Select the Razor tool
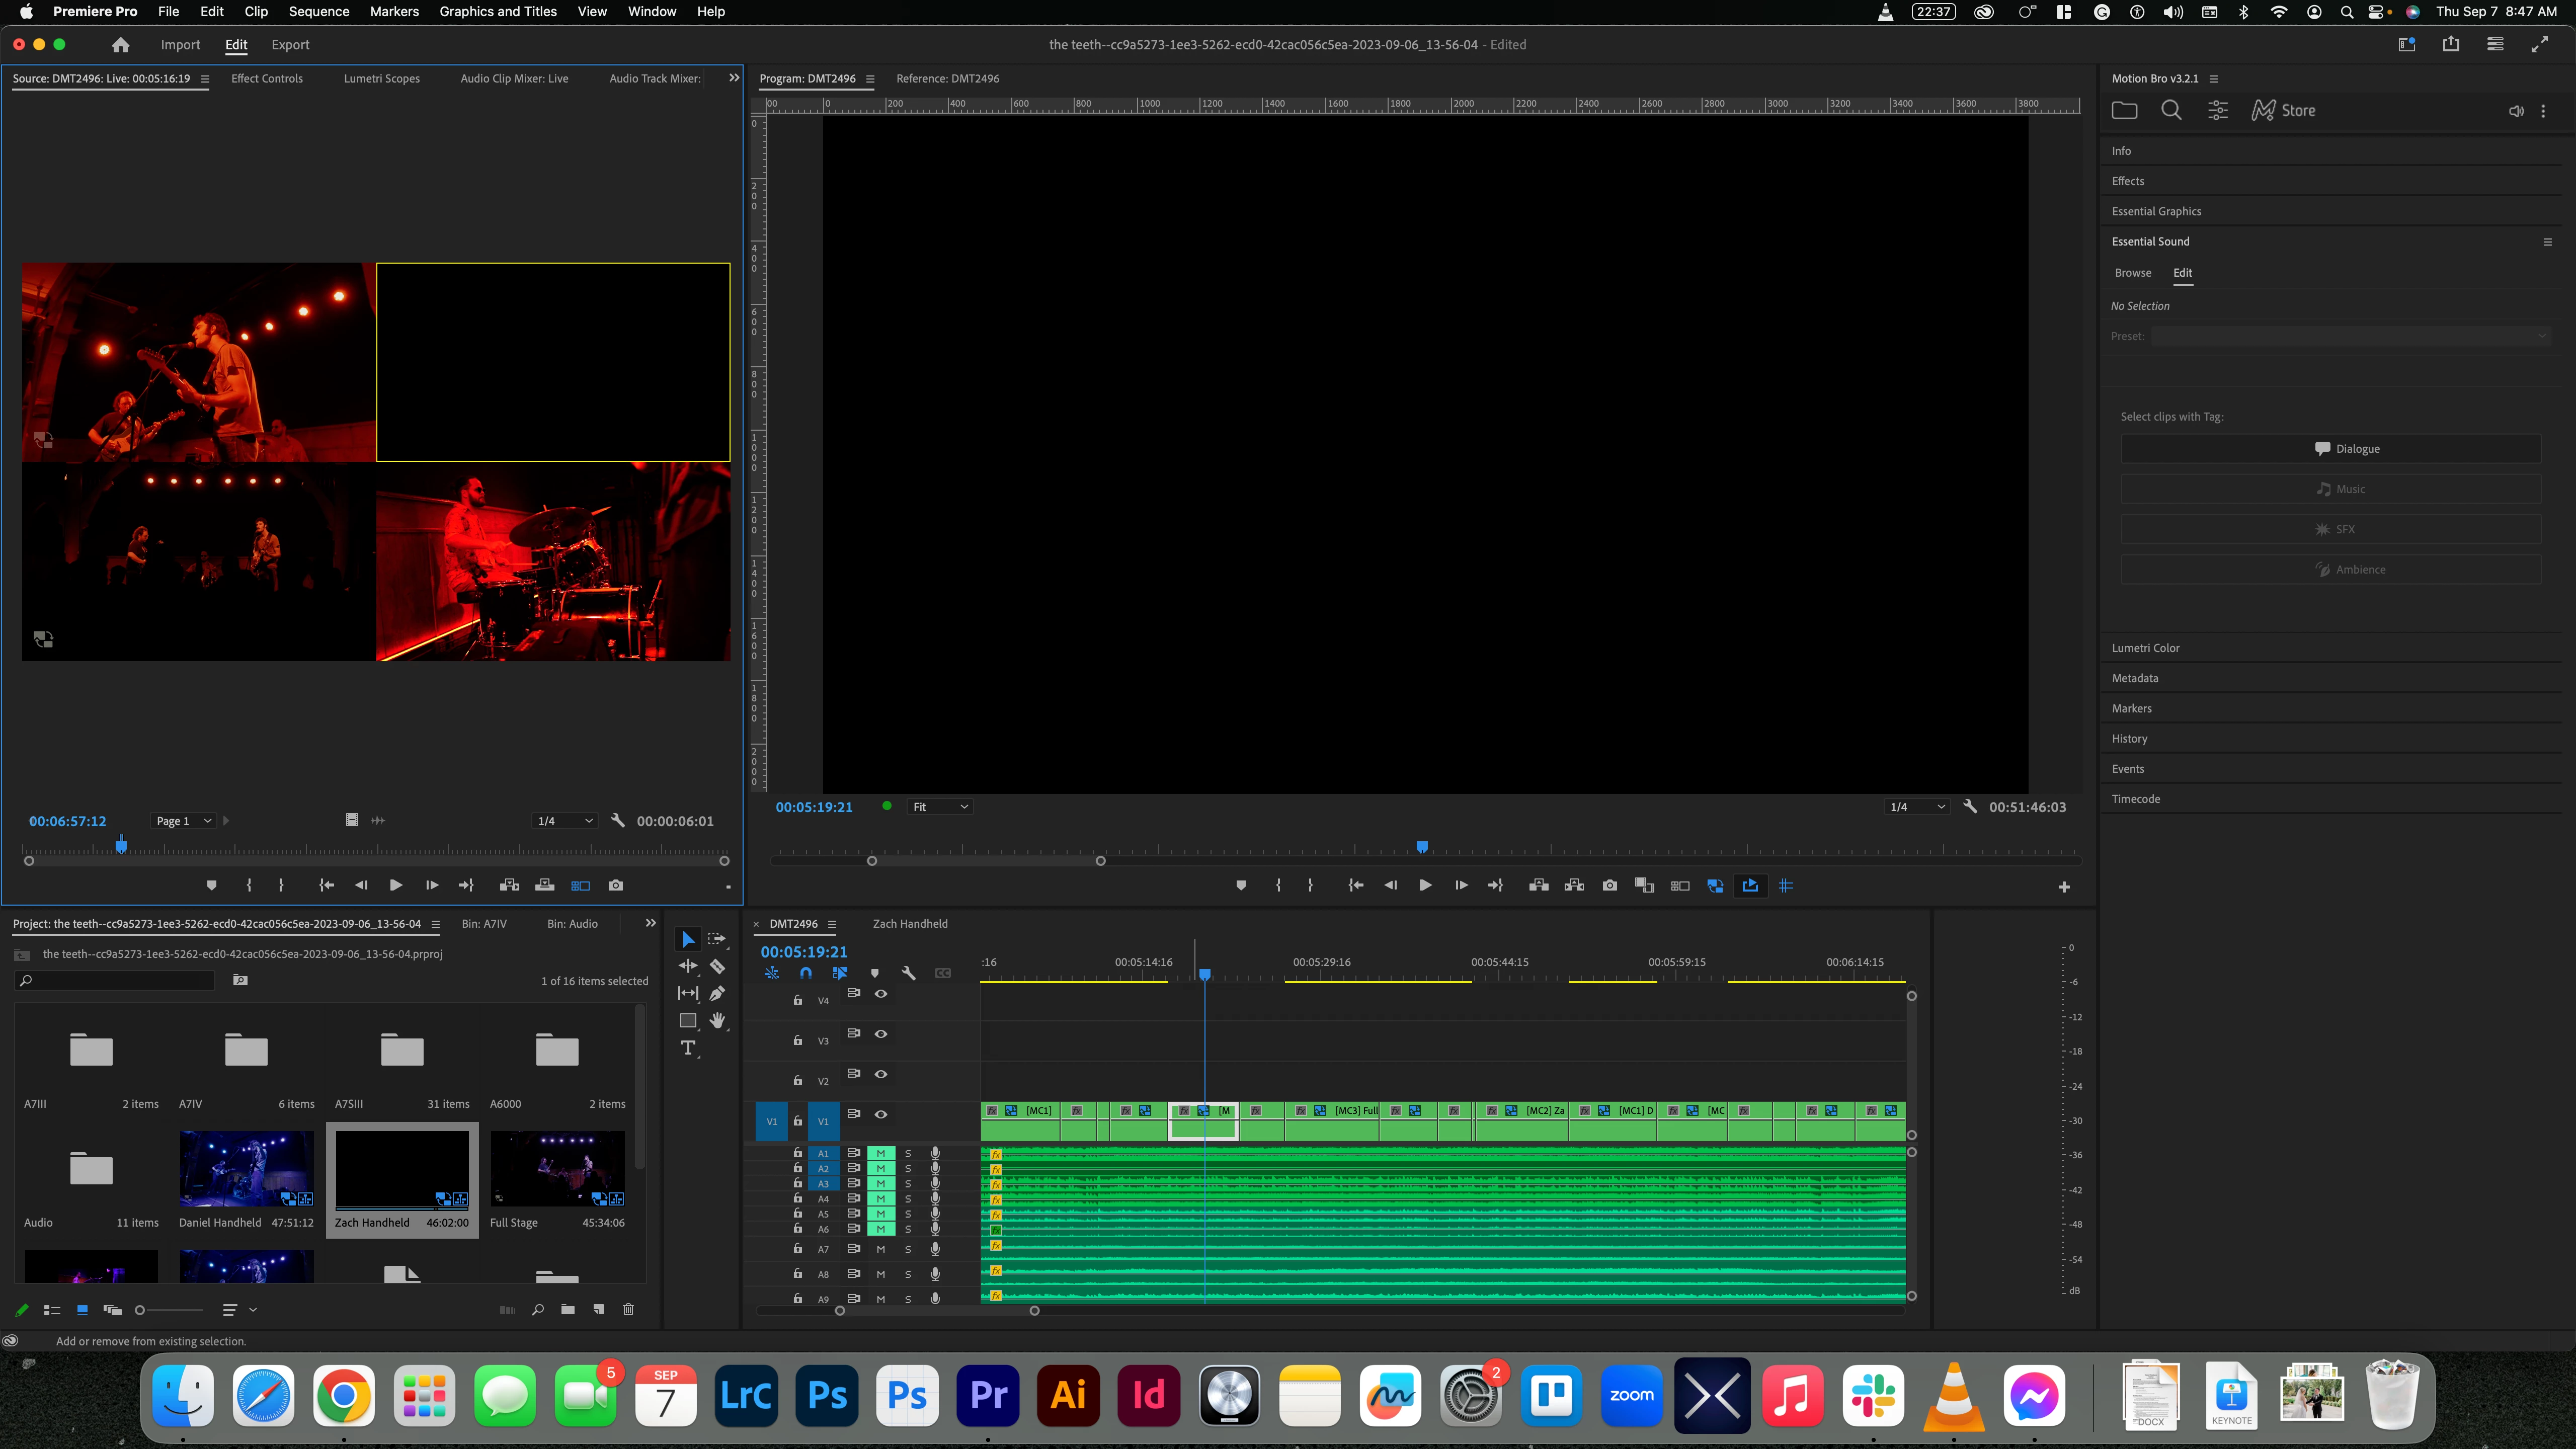Screen dimensions: 2576x1449 coord(717,966)
